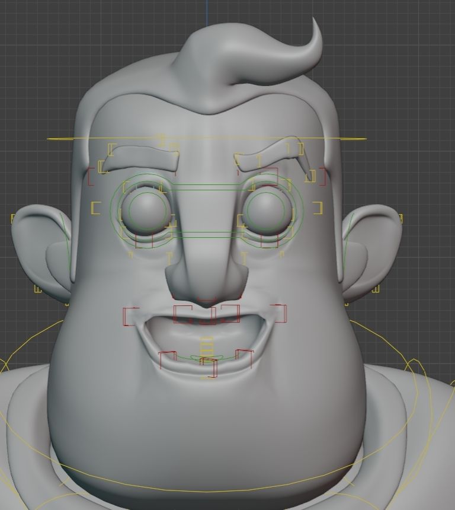Select yellow control on top of screen-right ear
Screen dimensions: 455x510
click(x=400, y=219)
